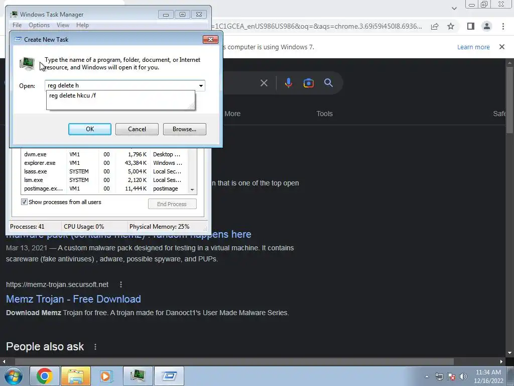
Task: Choose 'reg delete hkcu /f' autocomplete suggestion
Action: pyautogui.click(x=120, y=95)
